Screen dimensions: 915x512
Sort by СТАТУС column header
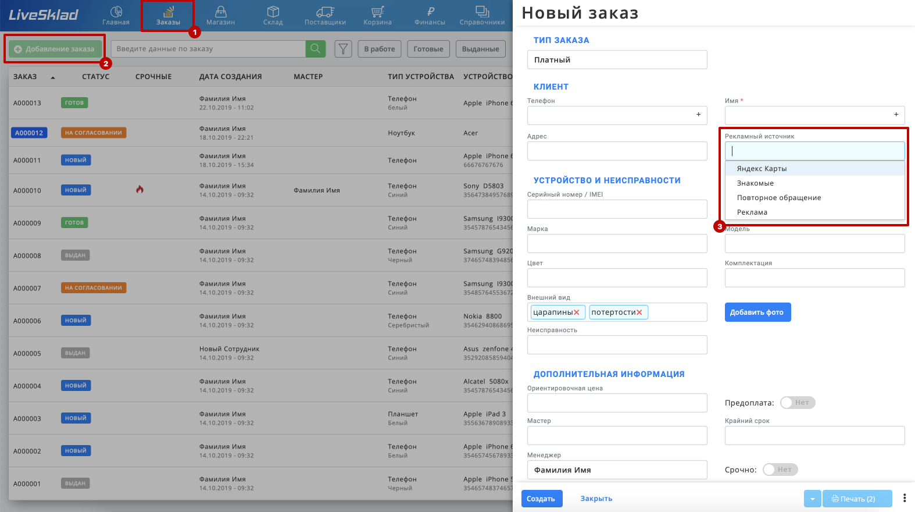(96, 77)
